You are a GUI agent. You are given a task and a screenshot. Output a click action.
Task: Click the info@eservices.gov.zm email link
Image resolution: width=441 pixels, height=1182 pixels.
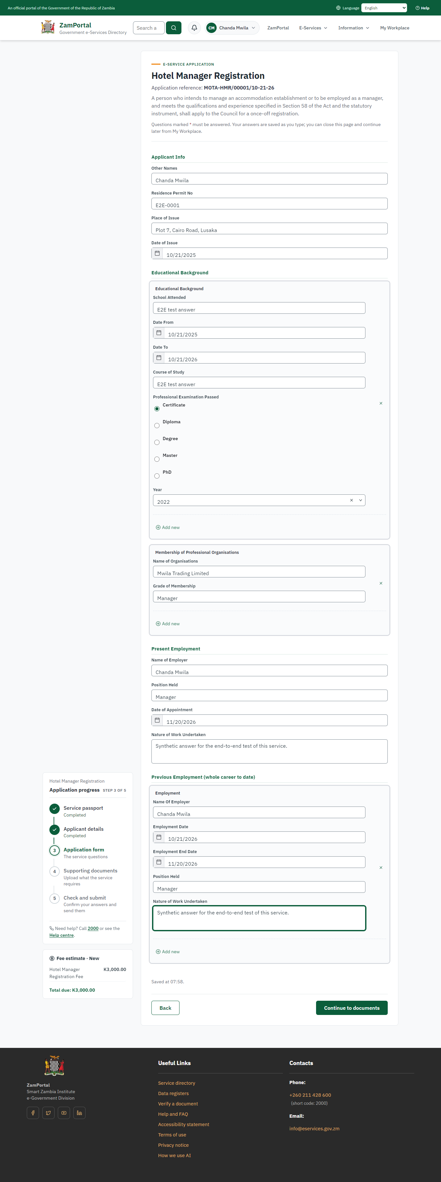[314, 1128]
